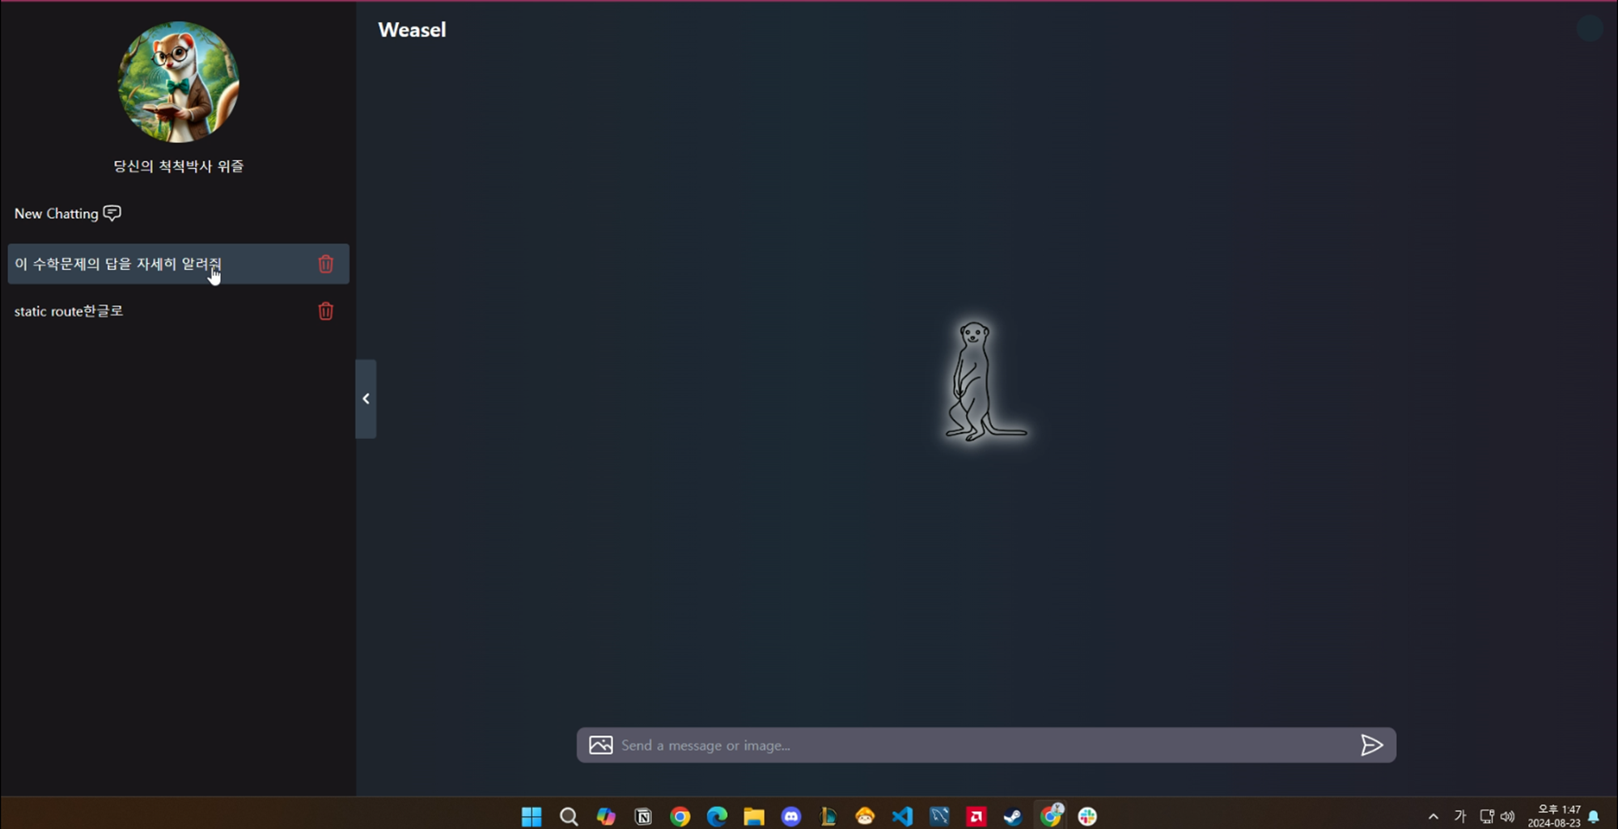The height and width of the screenshot is (829, 1618).
Task: Show hidden system tray icons
Action: 1434,816
